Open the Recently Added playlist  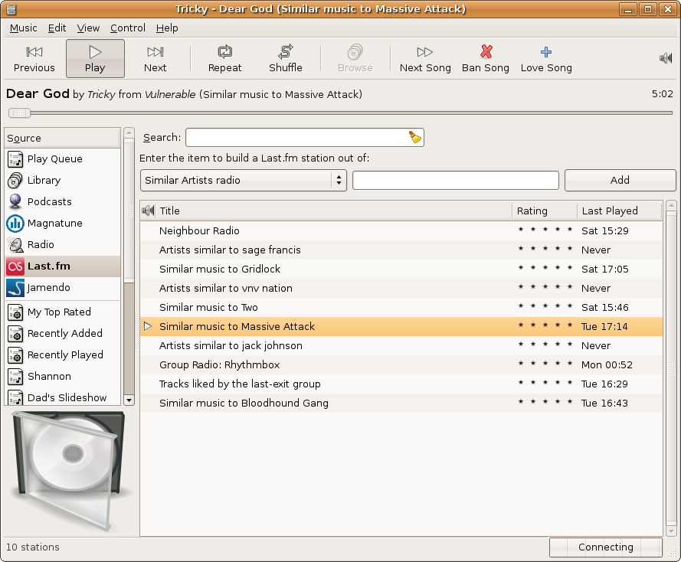[x=63, y=333]
